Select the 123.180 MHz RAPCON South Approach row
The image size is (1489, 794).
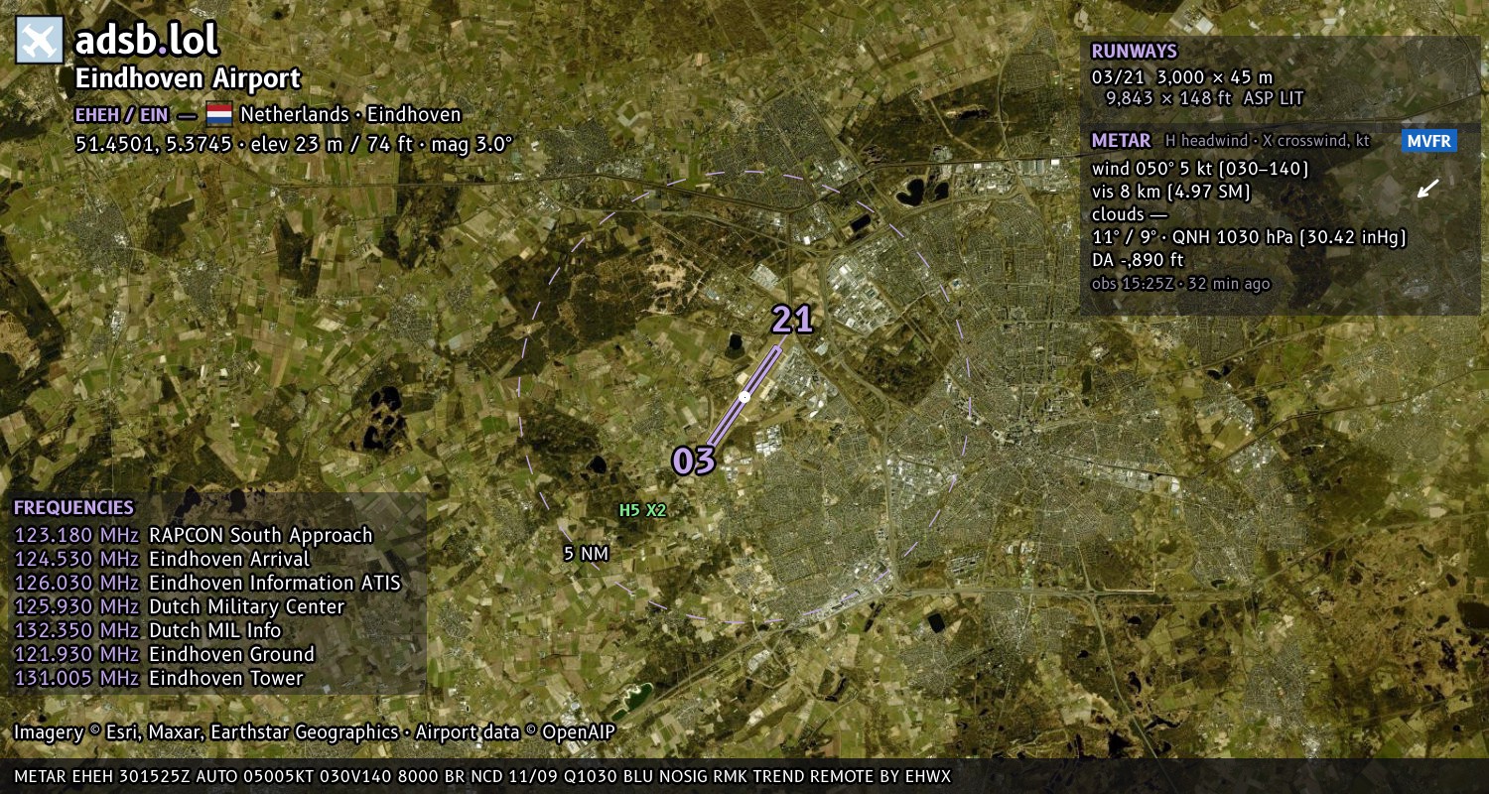(194, 536)
